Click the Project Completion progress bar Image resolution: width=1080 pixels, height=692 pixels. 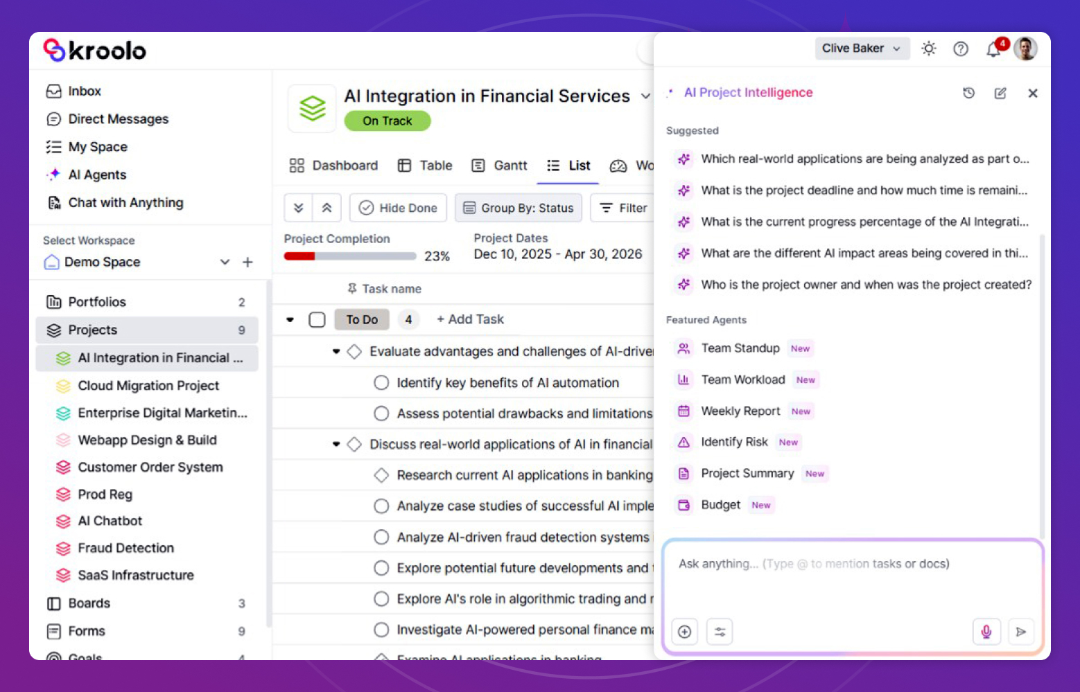[349, 256]
